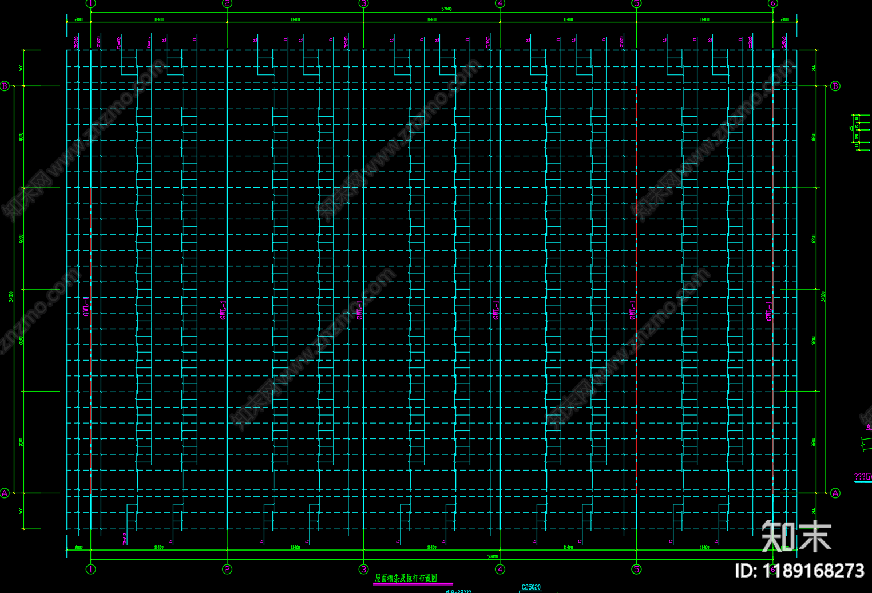The image size is (872, 593).
Task: Pick axis bubble 5 below the plan
Action: pos(636,569)
